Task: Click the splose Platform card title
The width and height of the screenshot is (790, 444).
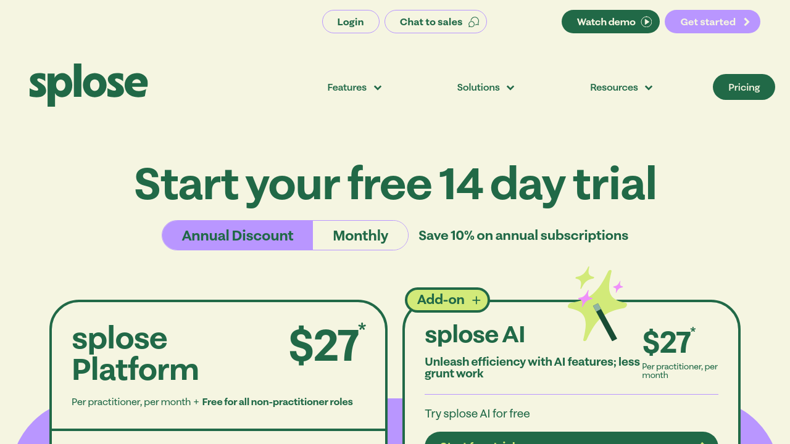Action: click(135, 354)
